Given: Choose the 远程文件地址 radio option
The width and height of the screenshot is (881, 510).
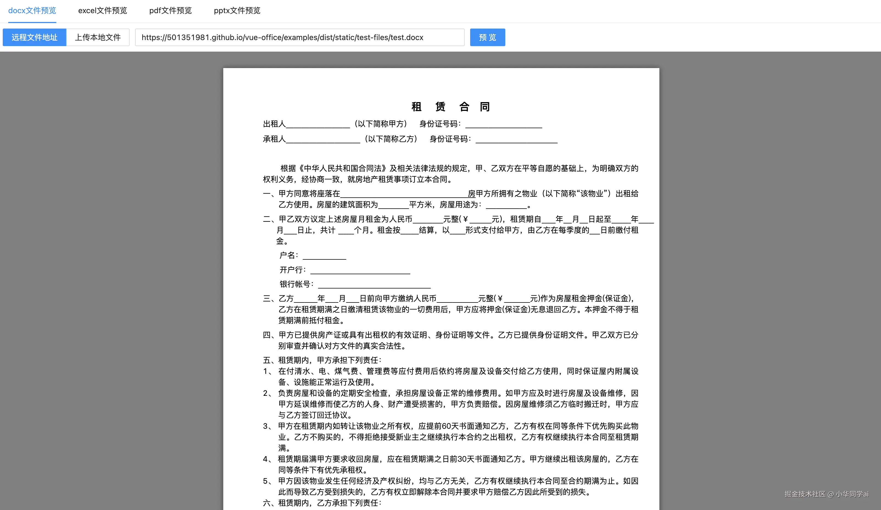Looking at the screenshot, I should 34,37.
